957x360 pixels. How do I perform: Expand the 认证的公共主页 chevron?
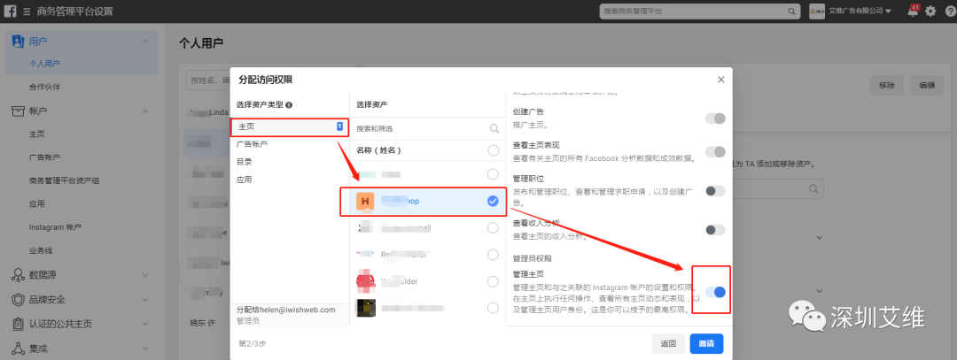pos(145,325)
